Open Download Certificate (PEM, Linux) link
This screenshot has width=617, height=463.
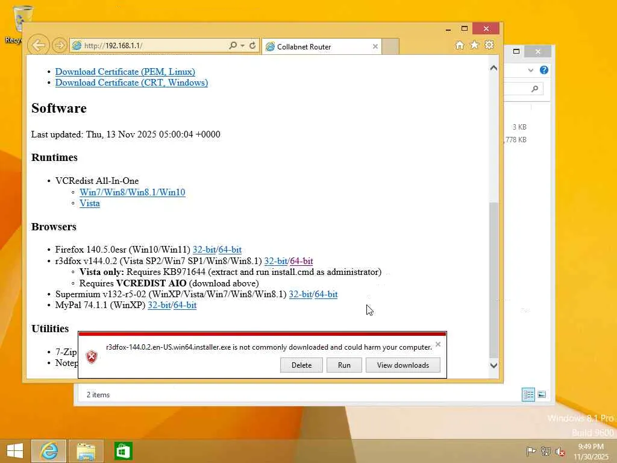(x=125, y=72)
